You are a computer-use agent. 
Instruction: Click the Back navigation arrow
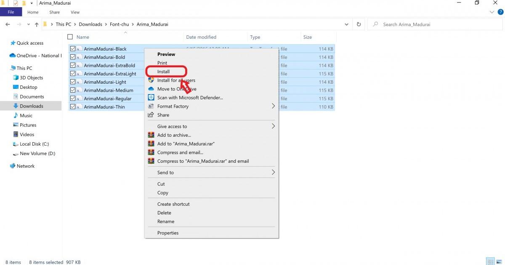coord(7,24)
